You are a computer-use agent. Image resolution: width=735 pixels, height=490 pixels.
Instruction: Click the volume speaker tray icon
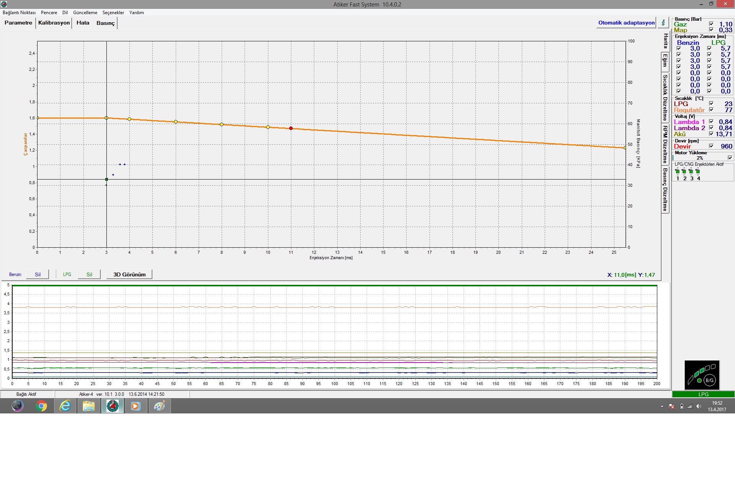pos(699,406)
